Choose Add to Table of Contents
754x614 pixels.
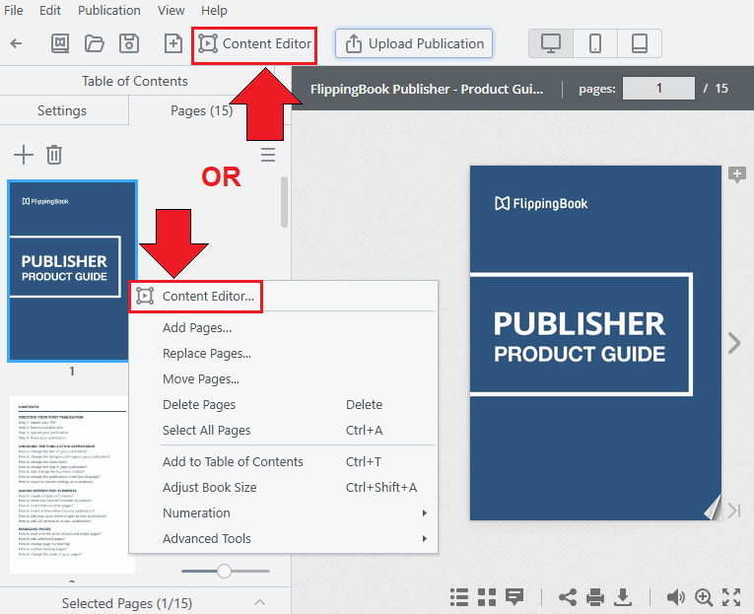(233, 461)
